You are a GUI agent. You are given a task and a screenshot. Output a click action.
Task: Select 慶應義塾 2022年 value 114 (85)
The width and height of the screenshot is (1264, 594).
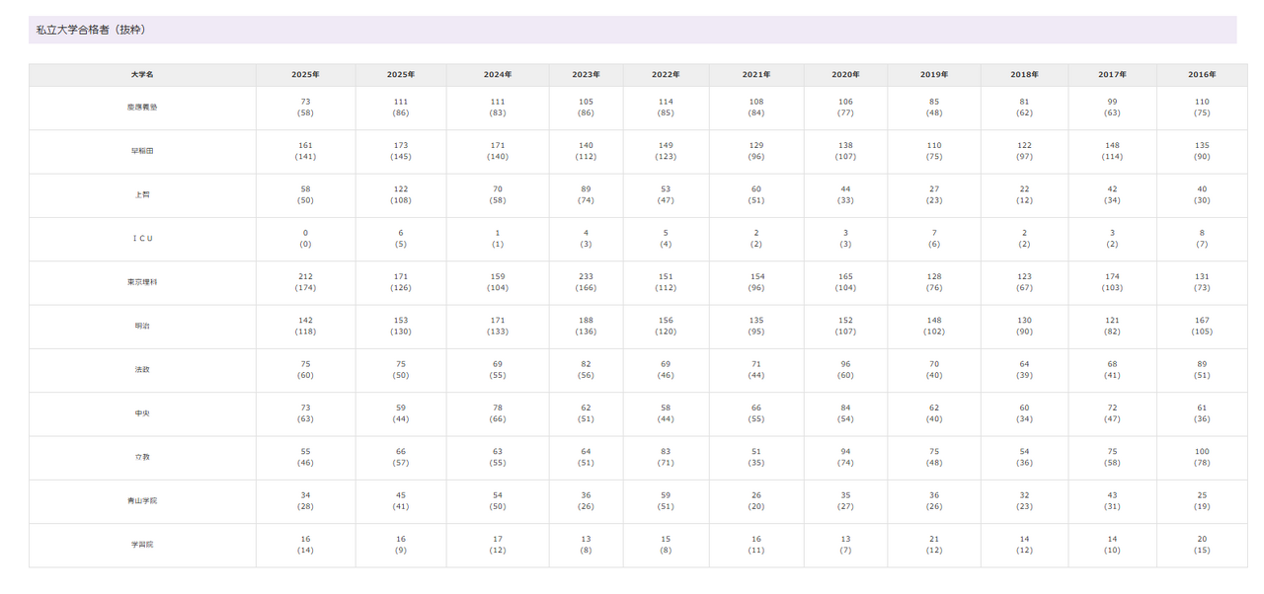click(666, 108)
